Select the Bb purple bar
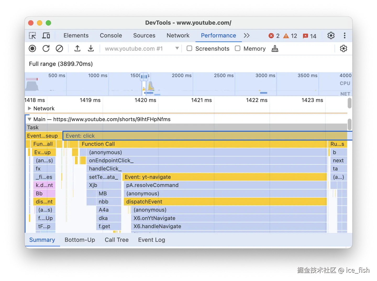Screen dimensions: 377x281 click(44, 193)
